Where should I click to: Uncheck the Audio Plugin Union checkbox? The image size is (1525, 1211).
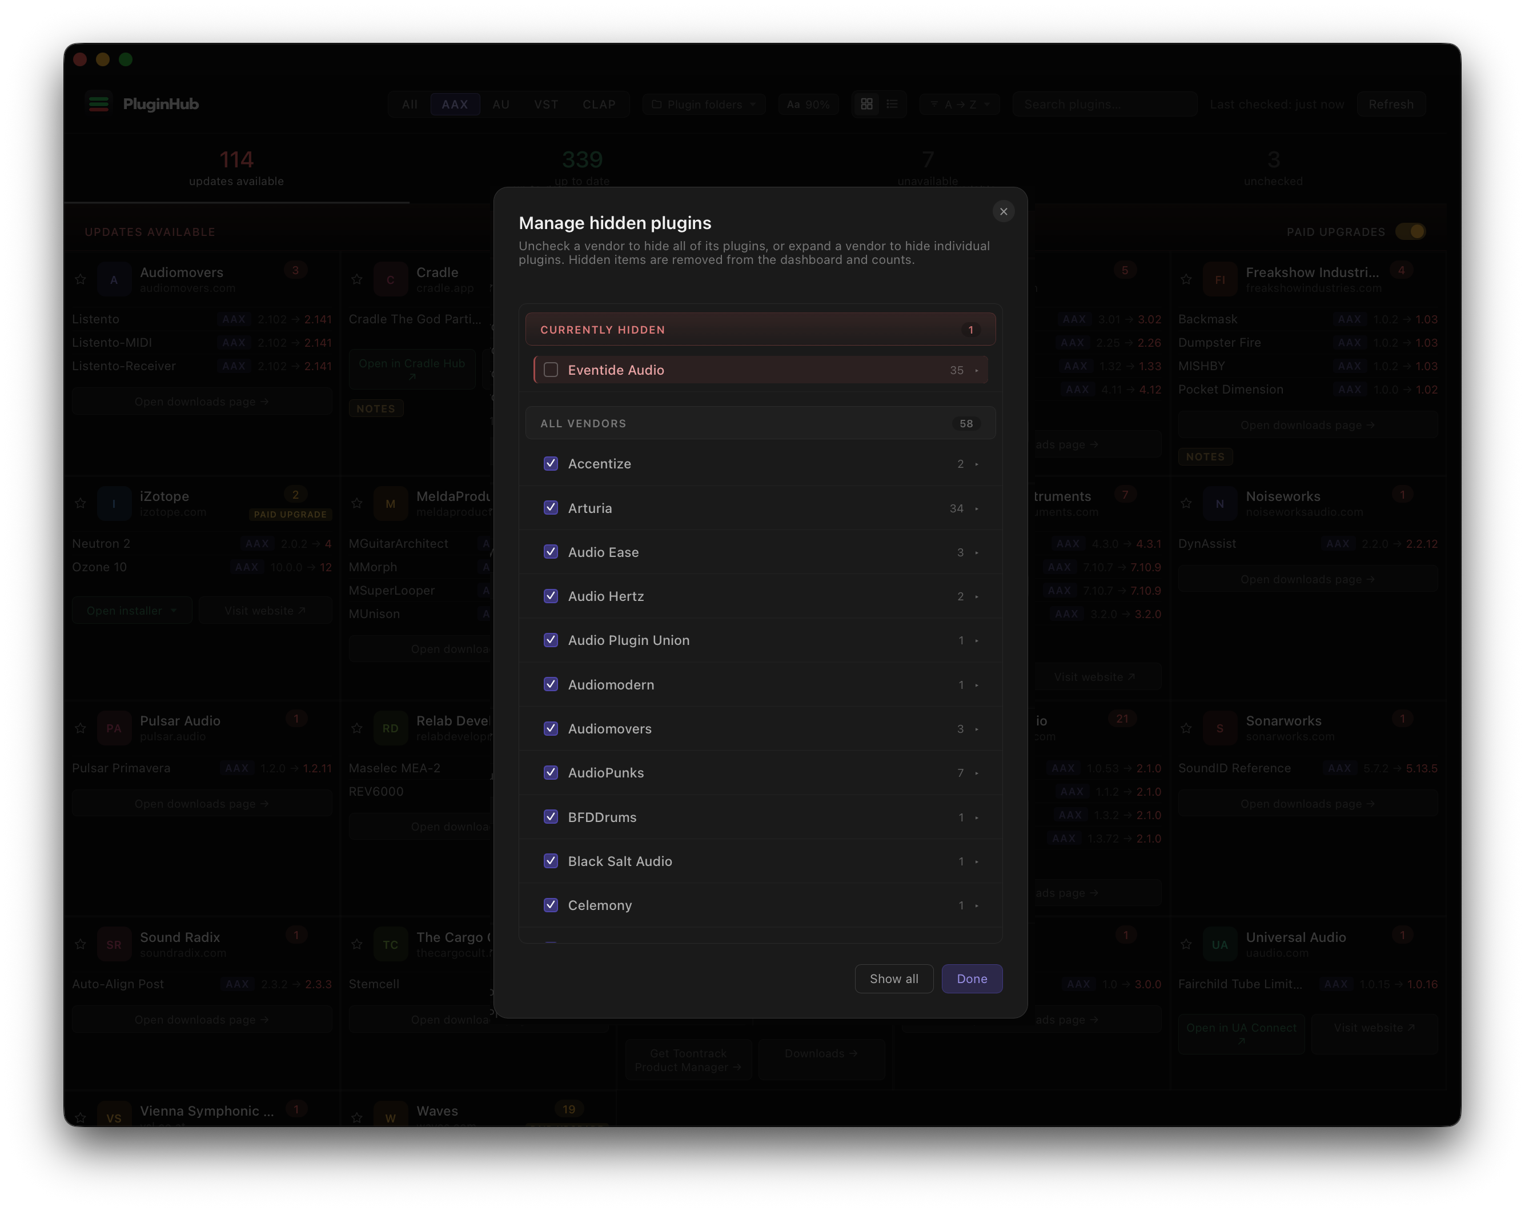click(550, 640)
